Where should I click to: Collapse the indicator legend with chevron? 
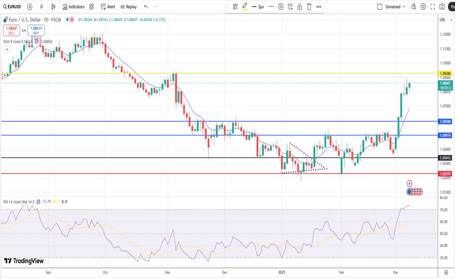(7, 49)
